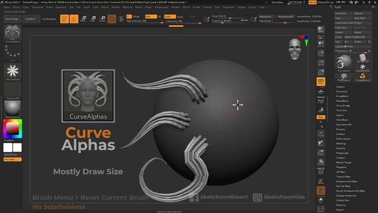
Task: Select the Move transform icon
Action: tap(83, 19)
